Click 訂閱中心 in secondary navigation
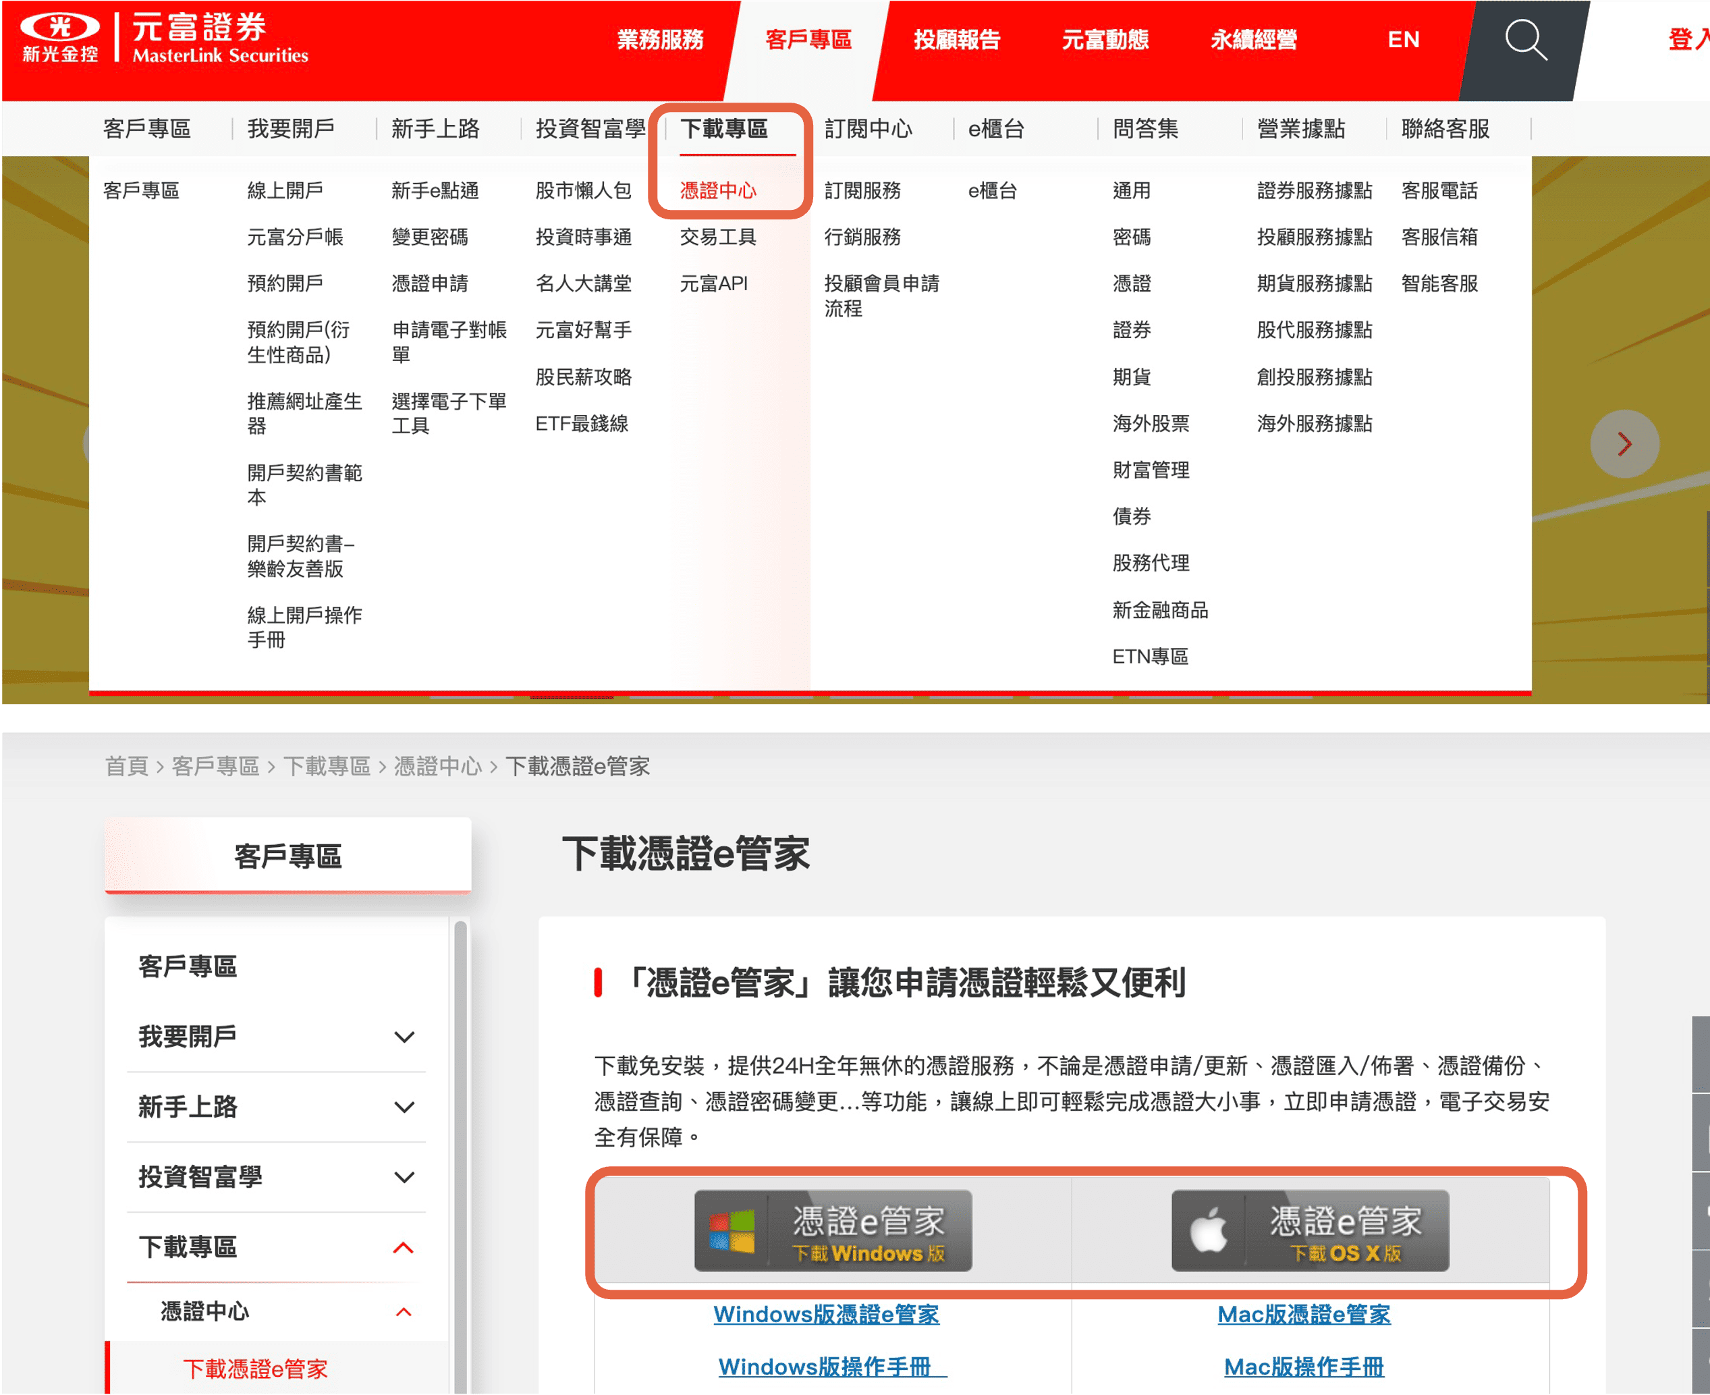The width and height of the screenshot is (1710, 1395). pyautogui.click(x=868, y=129)
